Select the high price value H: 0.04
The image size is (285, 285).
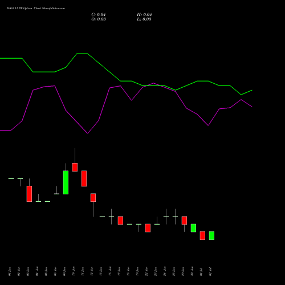(x=144, y=15)
